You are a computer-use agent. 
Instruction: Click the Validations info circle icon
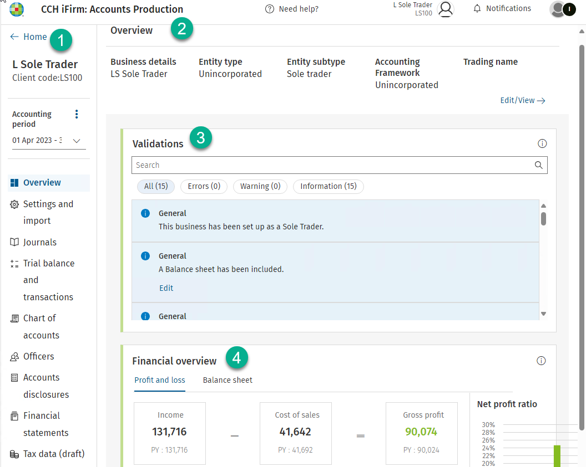542,143
